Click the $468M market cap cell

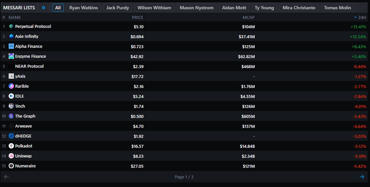point(248,66)
